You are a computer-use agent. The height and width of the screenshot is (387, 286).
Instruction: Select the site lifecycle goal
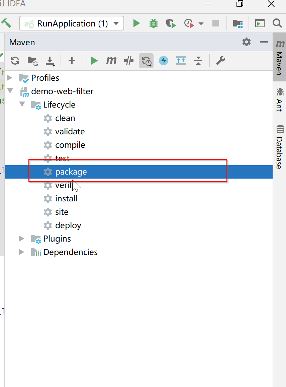point(62,212)
